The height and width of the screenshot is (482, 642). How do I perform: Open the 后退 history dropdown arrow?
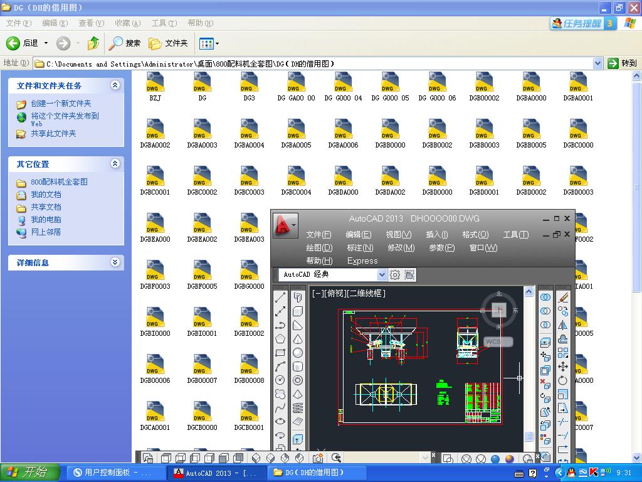pyautogui.click(x=46, y=43)
